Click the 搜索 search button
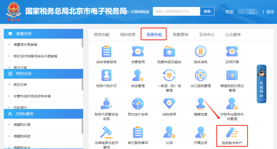 click(207, 12)
